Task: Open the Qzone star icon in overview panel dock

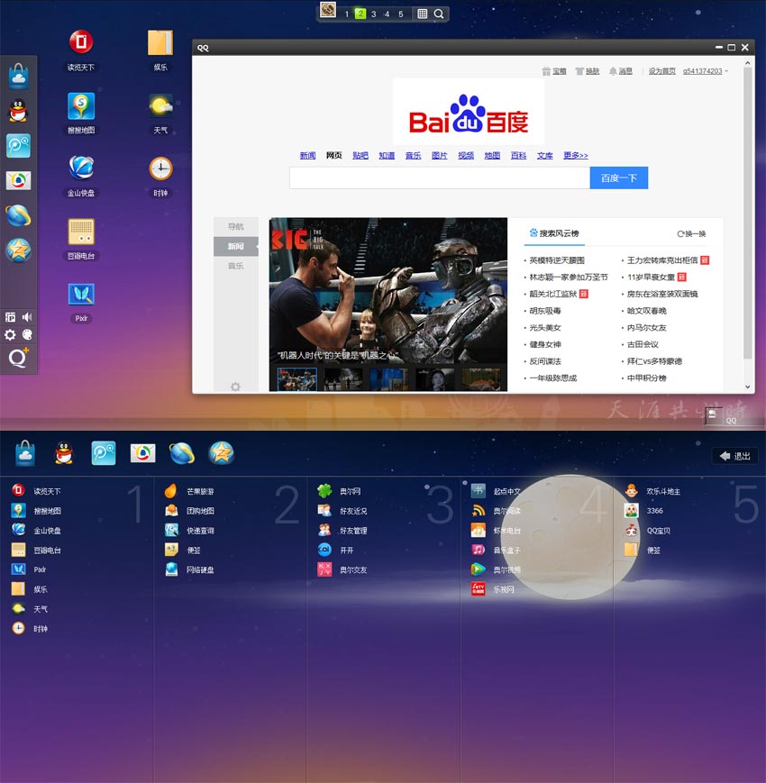Action: click(222, 453)
